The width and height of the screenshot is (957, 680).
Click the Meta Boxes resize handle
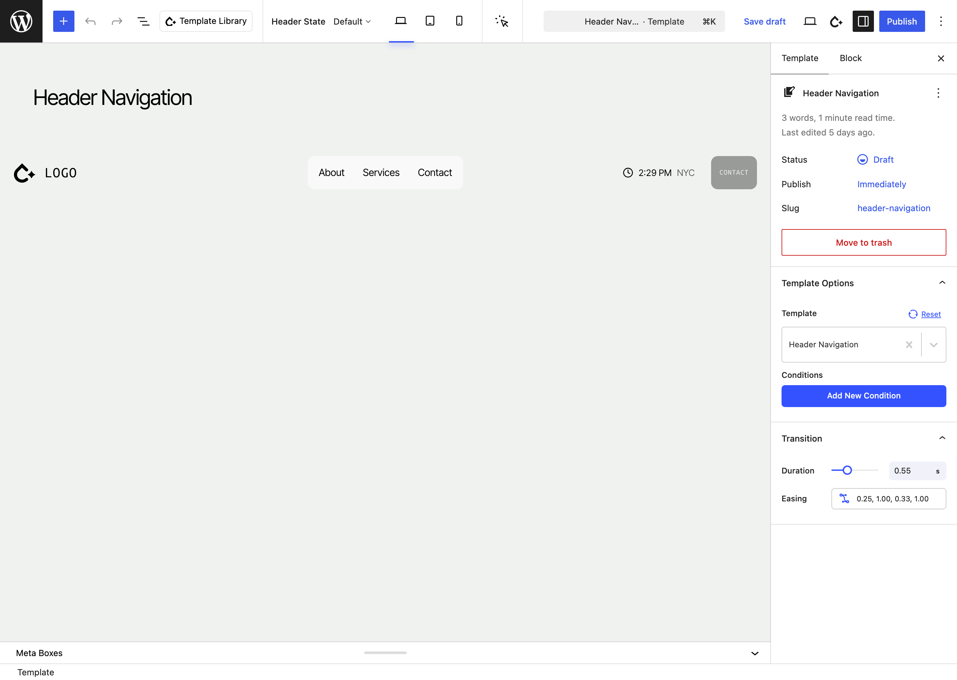point(385,653)
